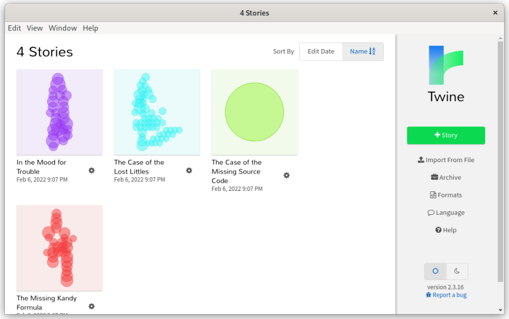509x319 pixels.
Task: Click the sidebar vertical scrollbar
Action: click(x=500, y=162)
